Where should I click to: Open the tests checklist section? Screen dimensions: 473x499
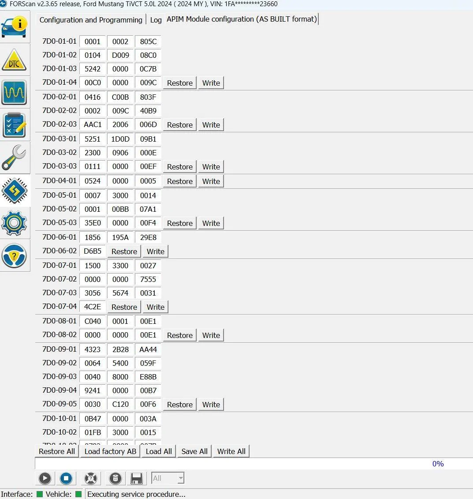14,125
